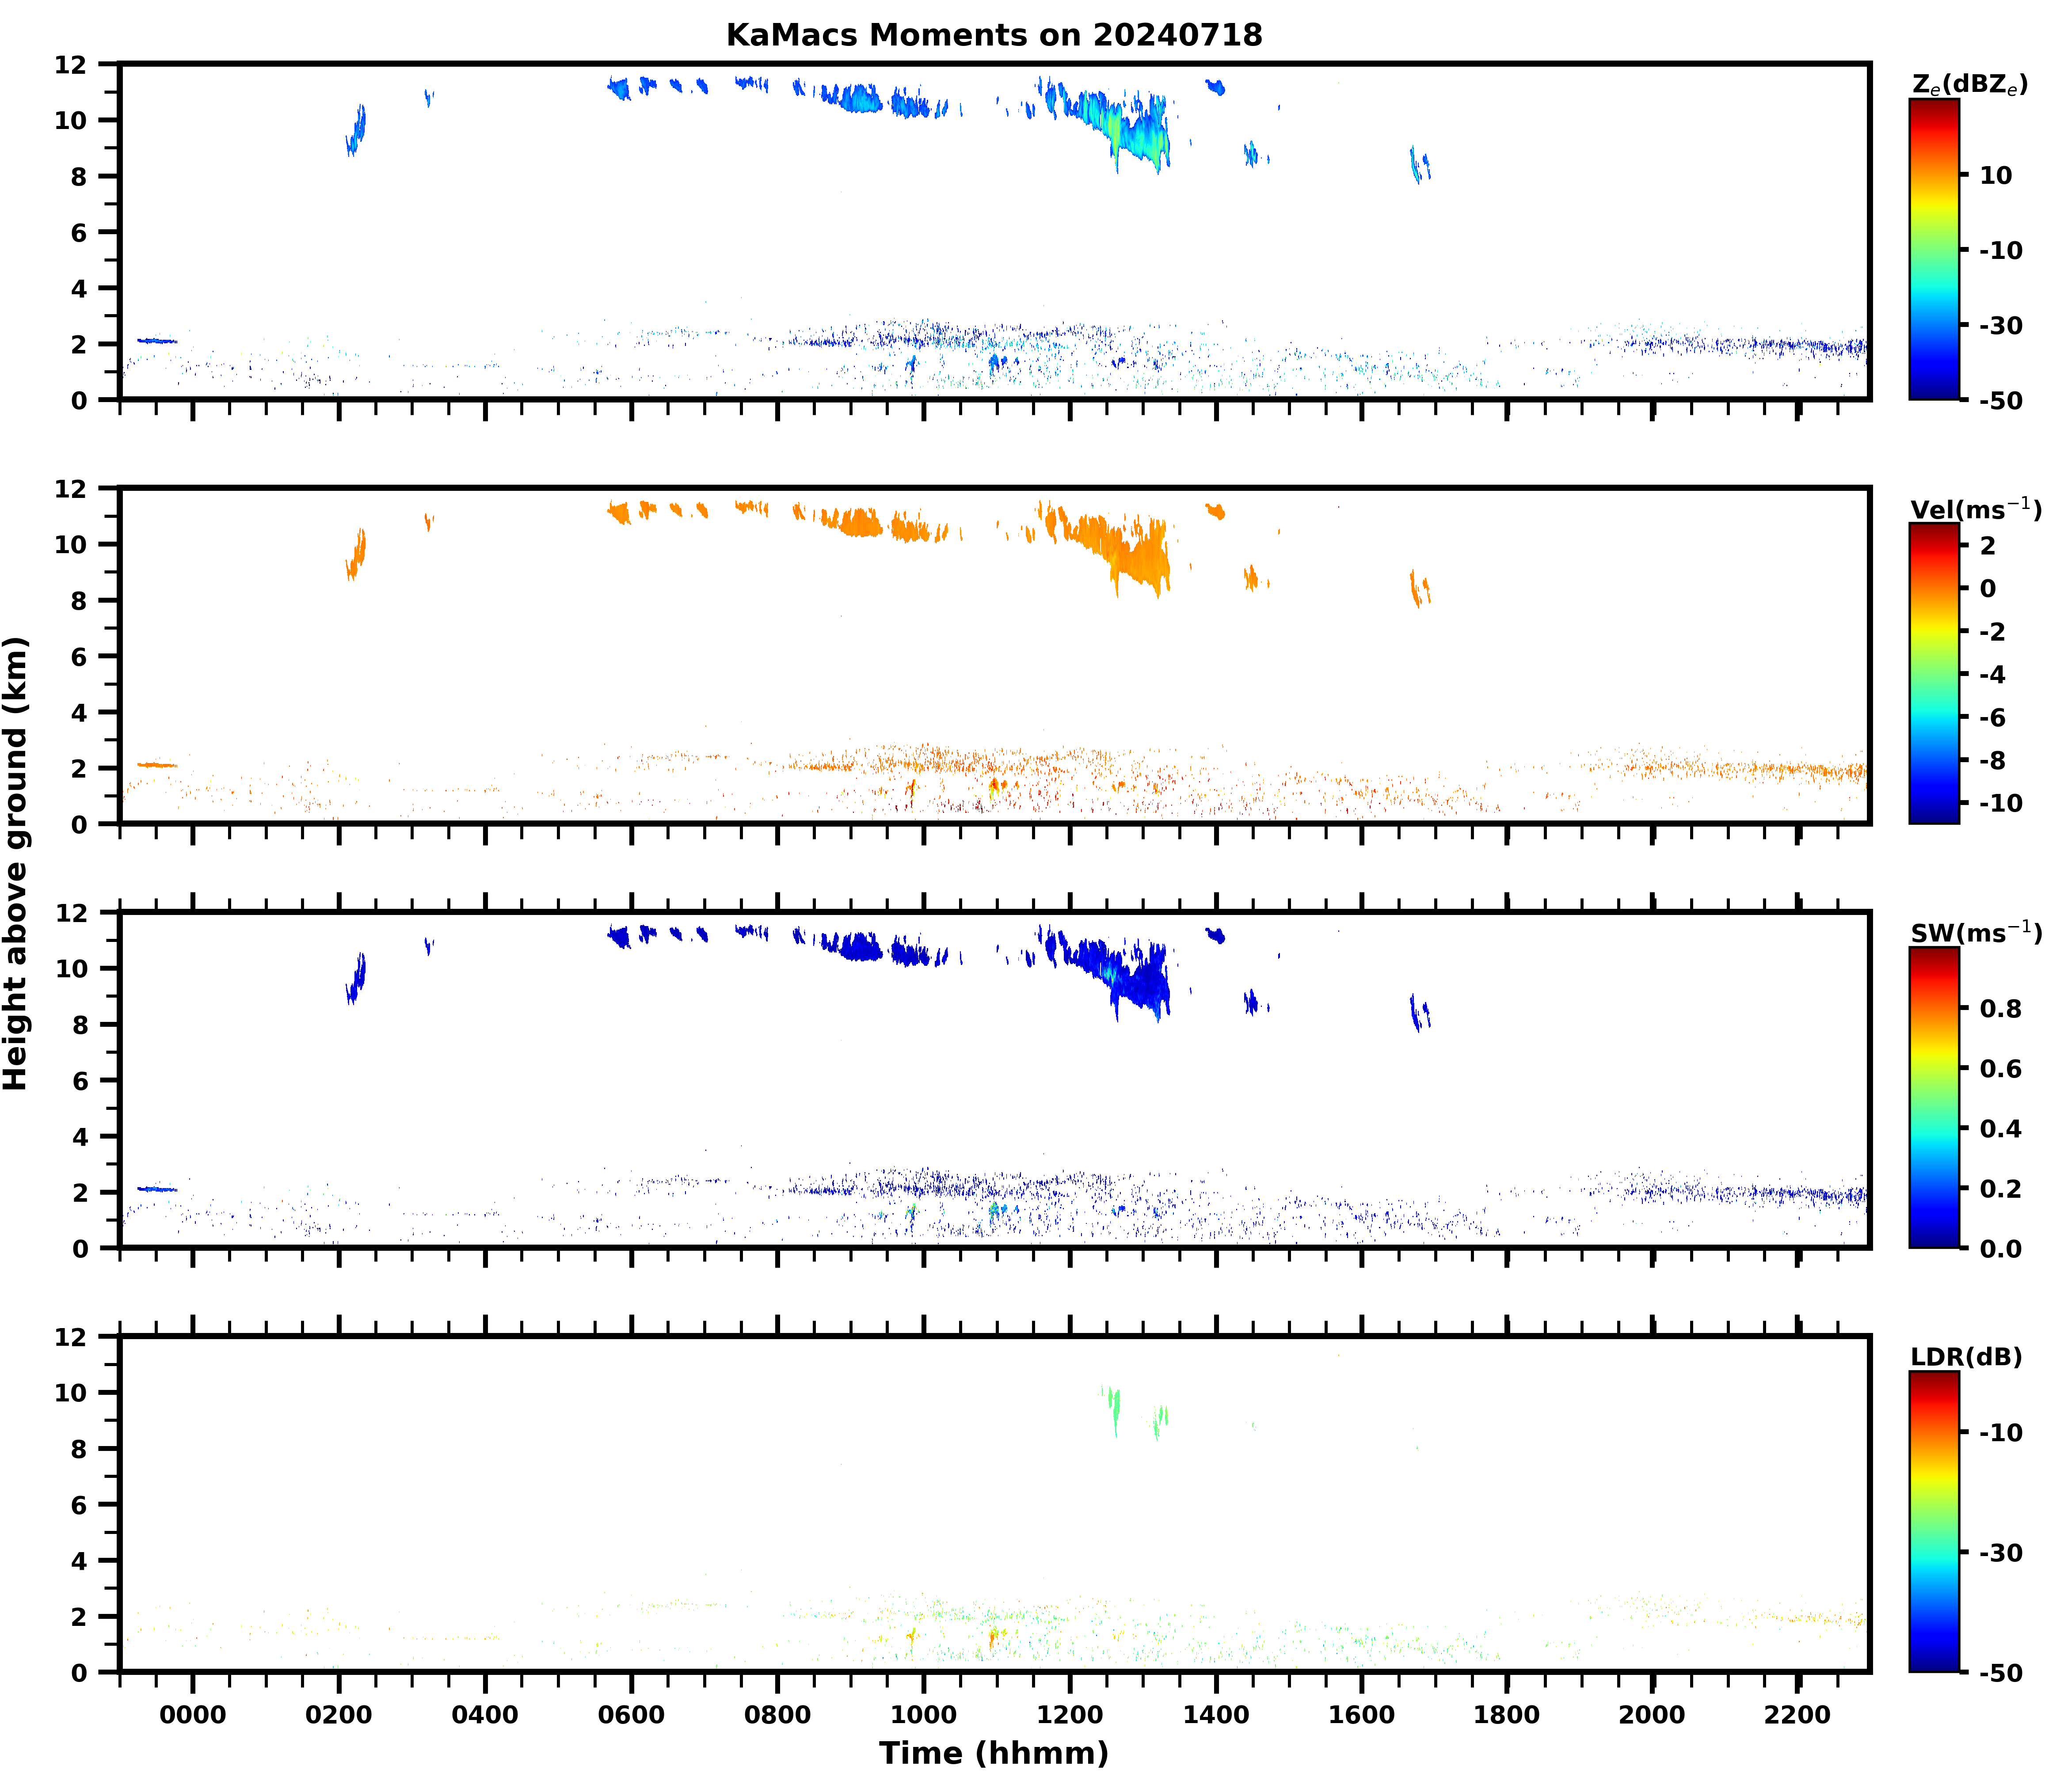Click the plot title KaMacs Moments on 20240718

[x=994, y=35]
